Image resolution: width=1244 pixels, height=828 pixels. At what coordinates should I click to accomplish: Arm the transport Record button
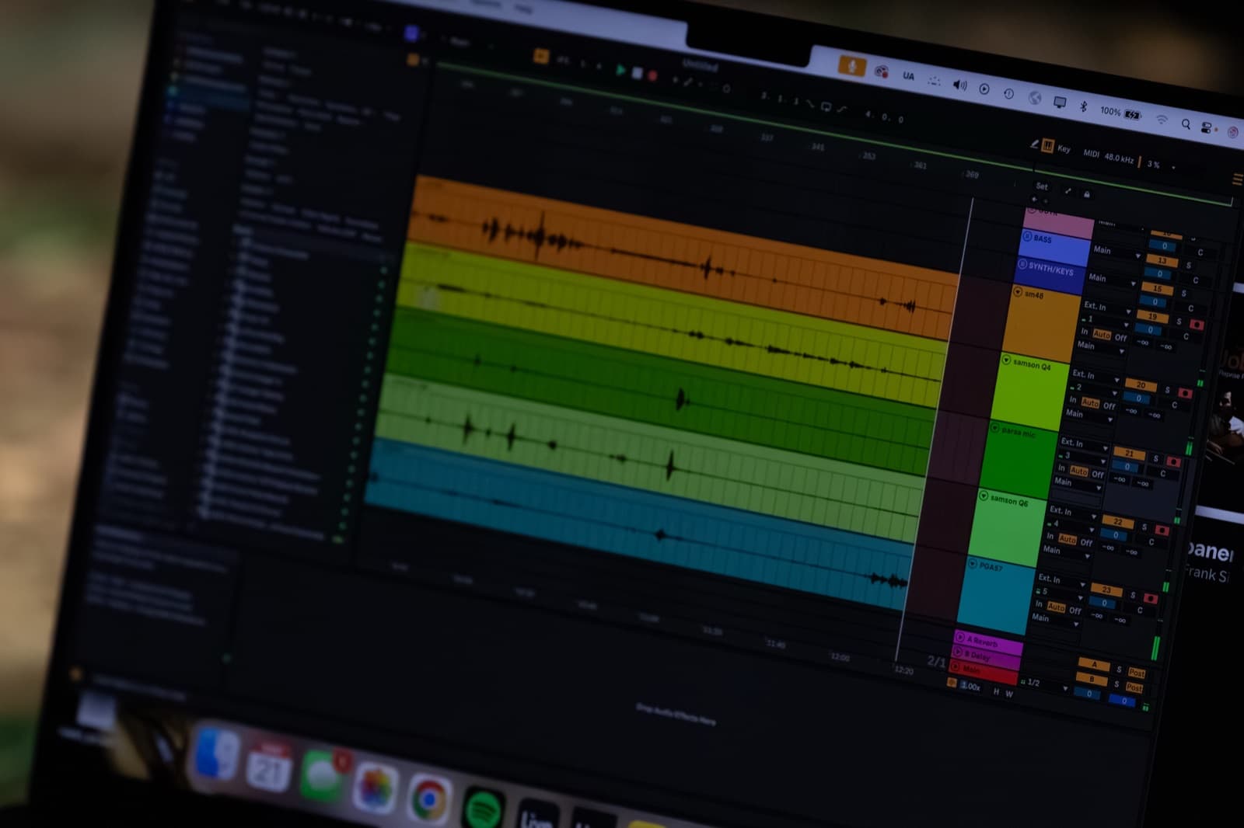point(652,75)
